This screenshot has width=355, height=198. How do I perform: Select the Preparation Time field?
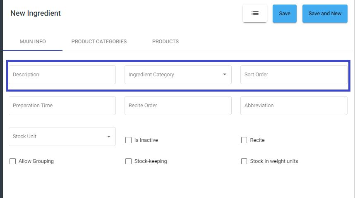62,106
